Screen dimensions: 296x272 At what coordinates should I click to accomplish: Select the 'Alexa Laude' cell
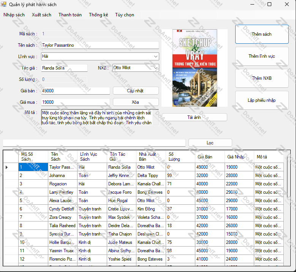pos(63,201)
